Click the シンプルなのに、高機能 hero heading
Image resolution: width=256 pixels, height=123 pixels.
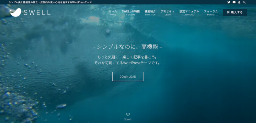[x=128, y=47]
